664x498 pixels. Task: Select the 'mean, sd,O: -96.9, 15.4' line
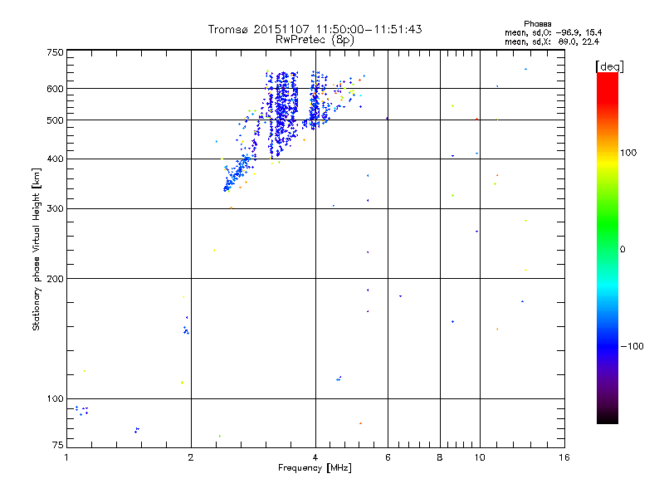pyautogui.click(x=553, y=32)
